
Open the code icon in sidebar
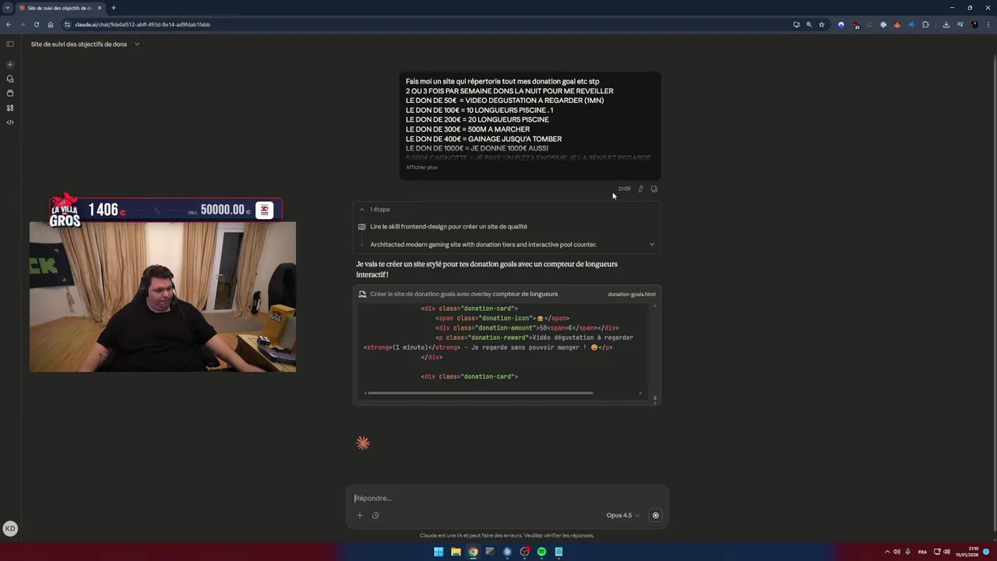(10, 122)
